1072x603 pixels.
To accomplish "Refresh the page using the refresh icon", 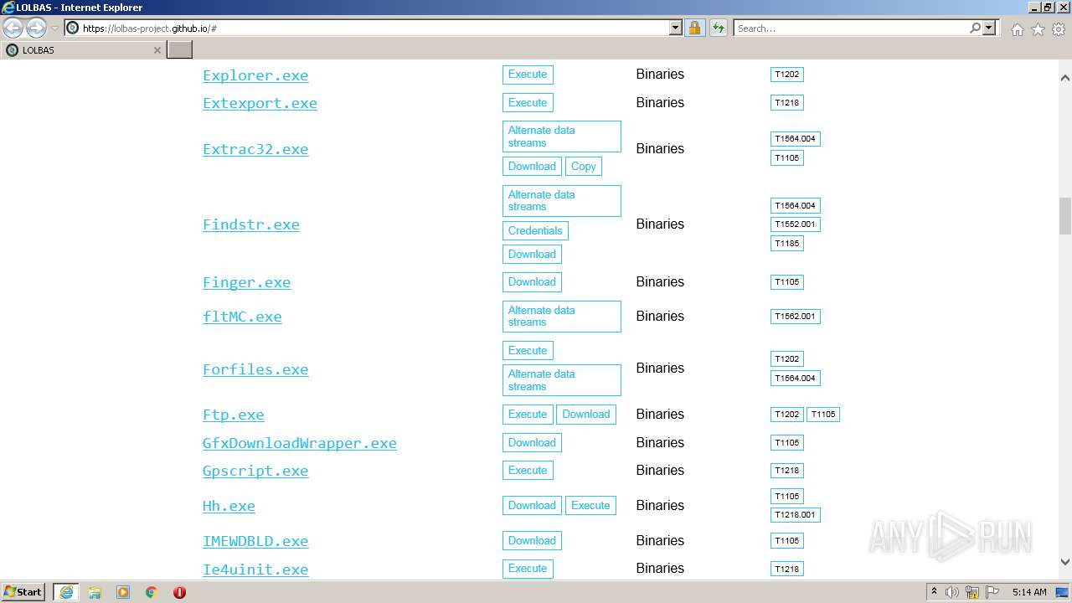I will tap(719, 28).
